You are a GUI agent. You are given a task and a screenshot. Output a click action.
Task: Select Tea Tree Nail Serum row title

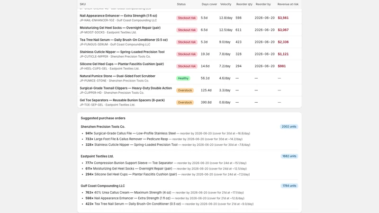pos(124,40)
